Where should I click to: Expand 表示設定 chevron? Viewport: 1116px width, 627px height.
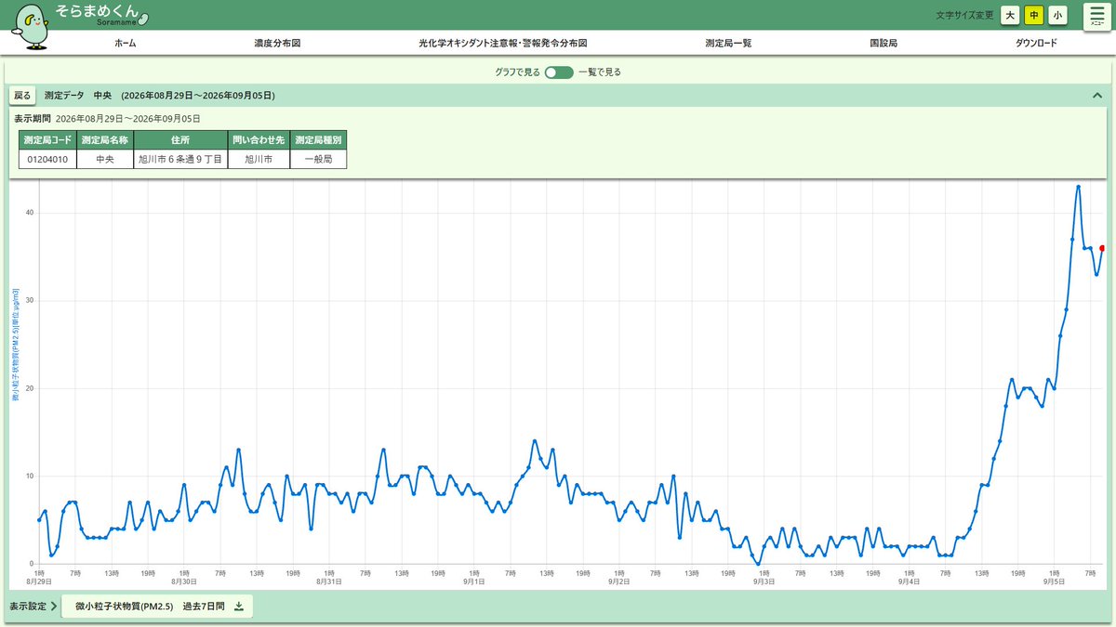[55, 607]
